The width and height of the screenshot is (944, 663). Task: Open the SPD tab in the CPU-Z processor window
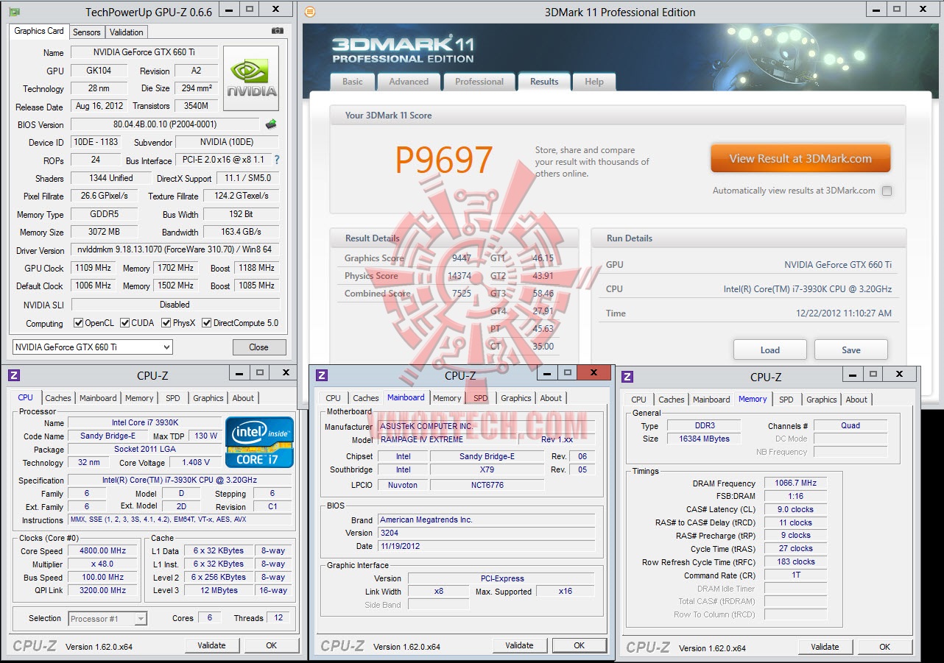[173, 398]
